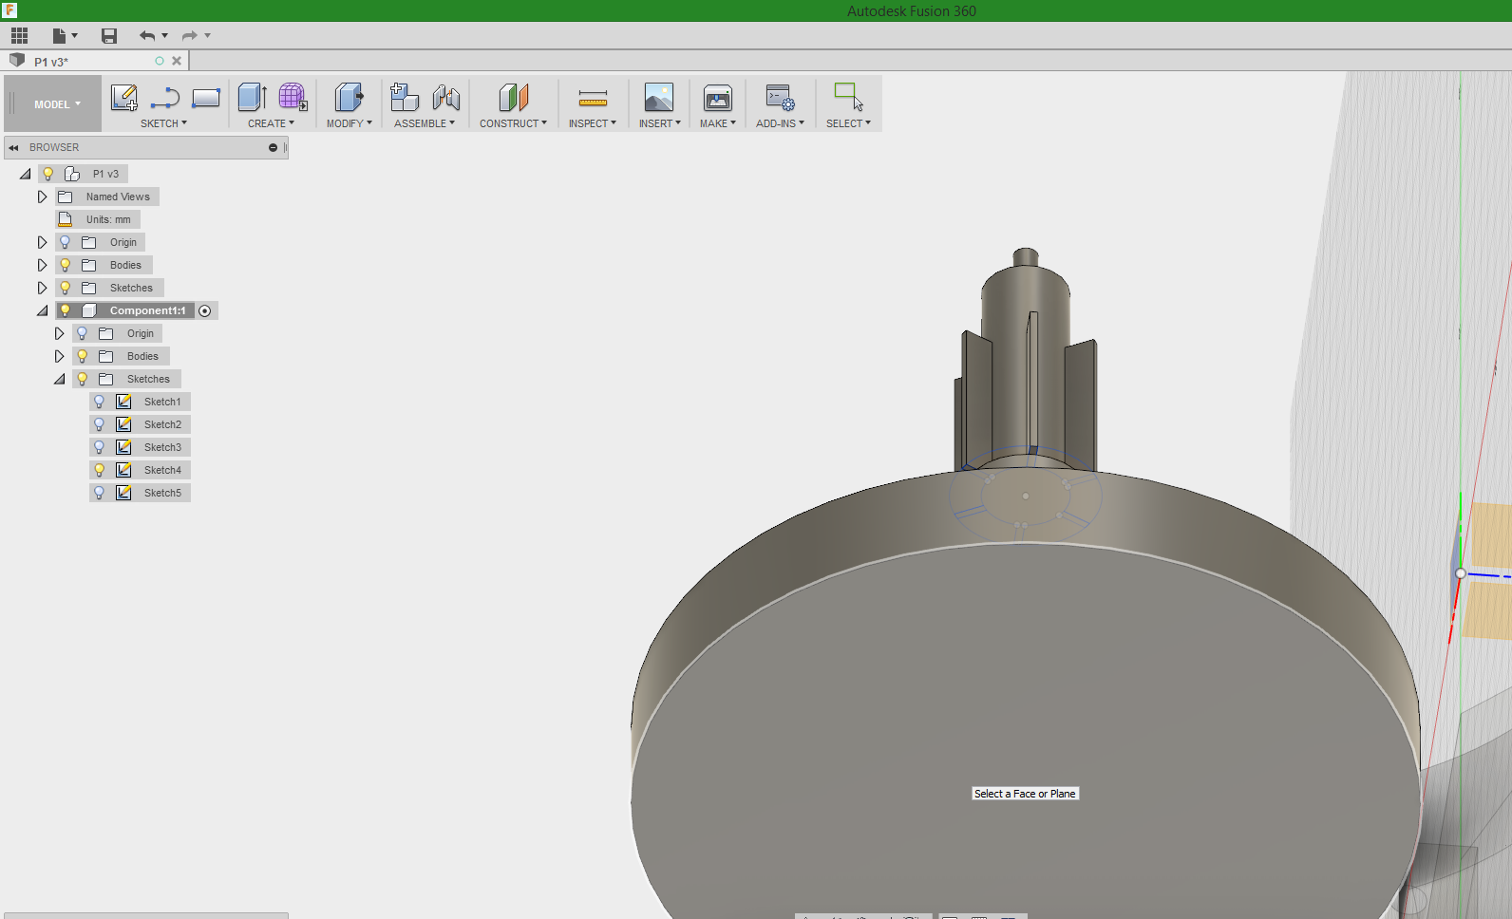Viewport: 1512px width, 919px height.
Task: Click the Units: mm entry
Action: [x=108, y=219]
